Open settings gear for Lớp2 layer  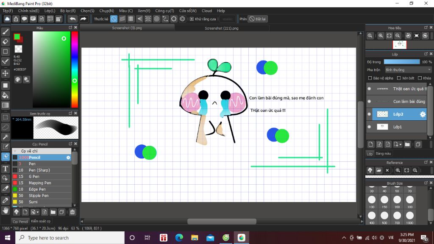[423, 114]
